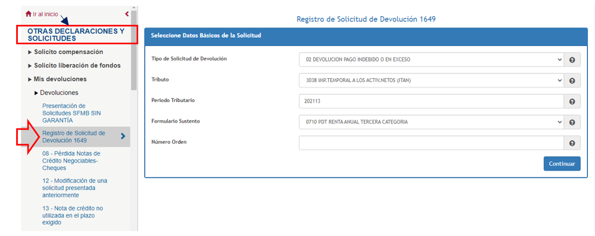The width and height of the screenshot is (595, 236).
Task: Click into the Número Orden input field
Action: (x=430, y=143)
